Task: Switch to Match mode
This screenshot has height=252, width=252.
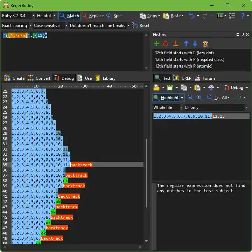Action: [x=69, y=16]
